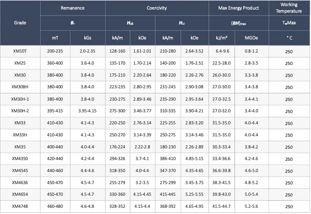This screenshot has height=214, width=311.
Task: Select the XM30BH grade cell
Action: [x=20, y=87]
